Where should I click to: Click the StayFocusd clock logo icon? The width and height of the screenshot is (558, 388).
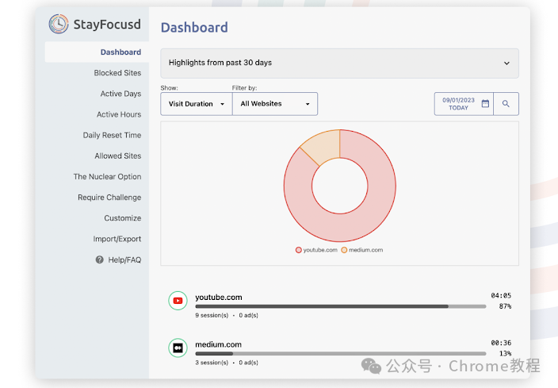(x=59, y=25)
